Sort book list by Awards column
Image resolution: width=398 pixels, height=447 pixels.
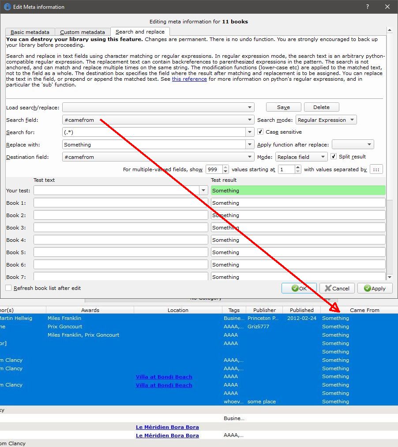[90, 310]
